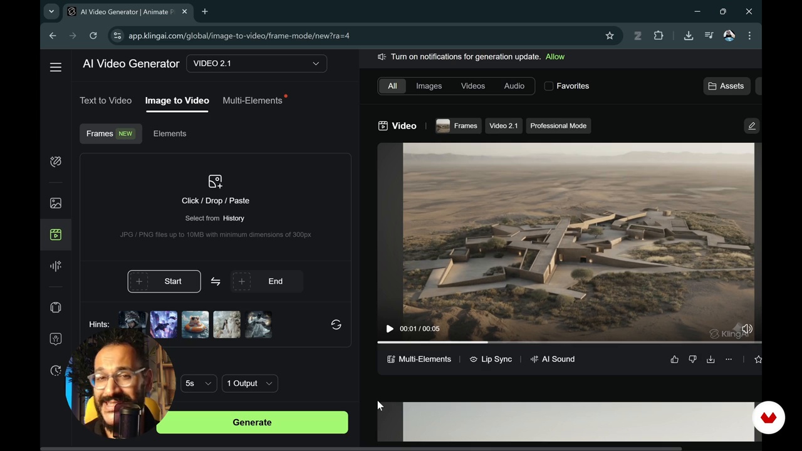The height and width of the screenshot is (451, 802).
Task: Filter results by Videos
Action: pos(473,86)
